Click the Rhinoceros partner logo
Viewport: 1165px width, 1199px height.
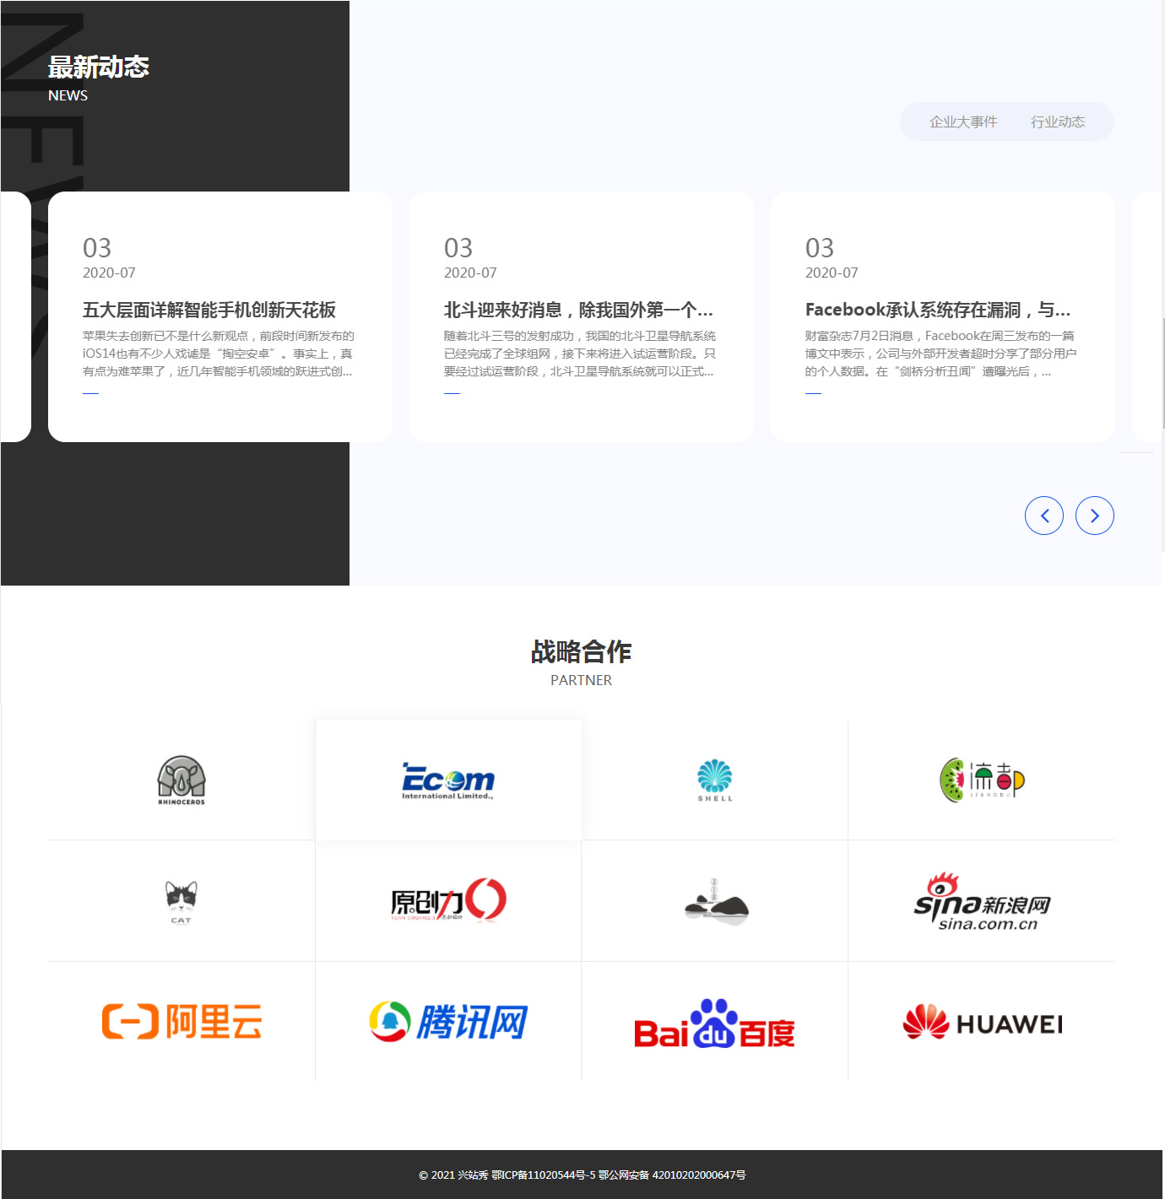(x=182, y=780)
